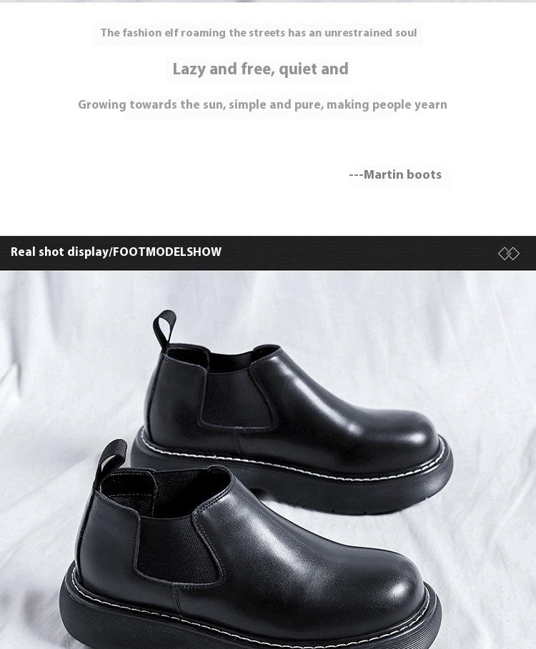Click the upper black boot in the photo
Viewport: 536px width, 649px height.
[x=292, y=414]
